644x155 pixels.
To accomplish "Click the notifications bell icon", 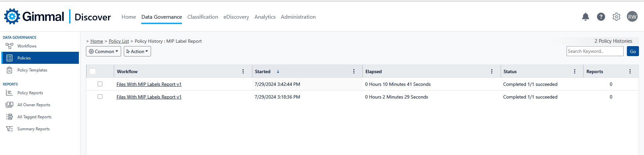I will (x=585, y=17).
